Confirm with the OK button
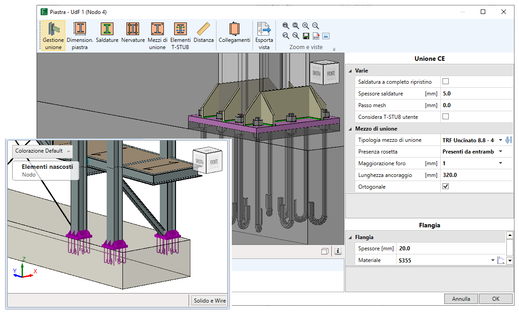The width and height of the screenshot is (519, 312). point(495,298)
